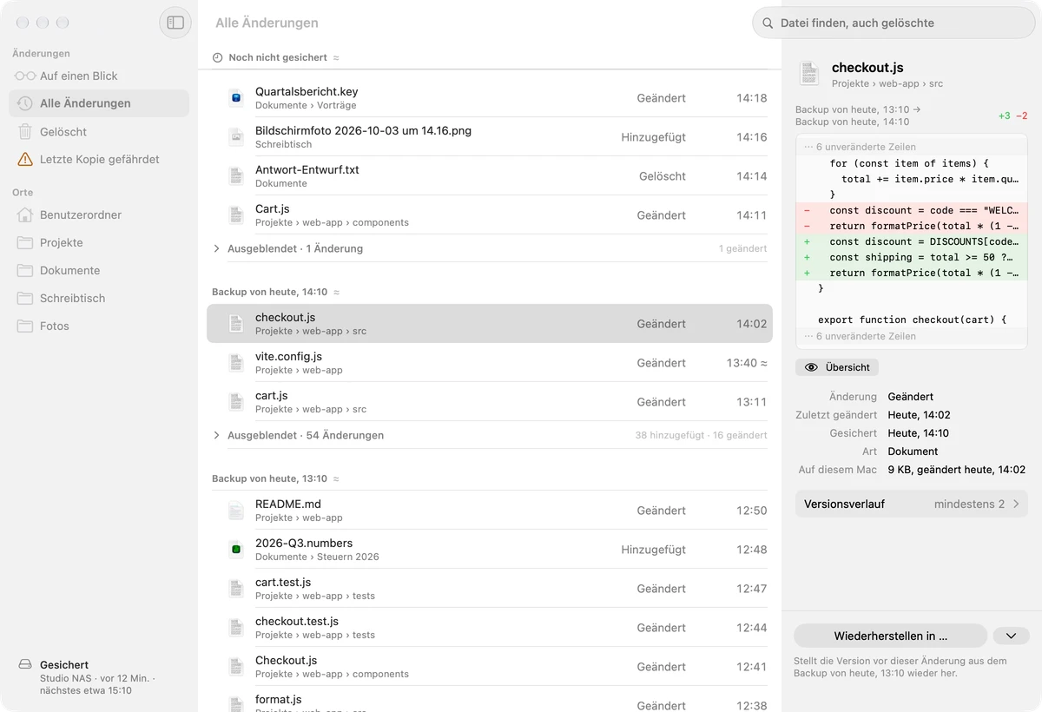The height and width of the screenshot is (712, 1042).
Task: Open Projekte in the Orte list
Action: [99, 243]
